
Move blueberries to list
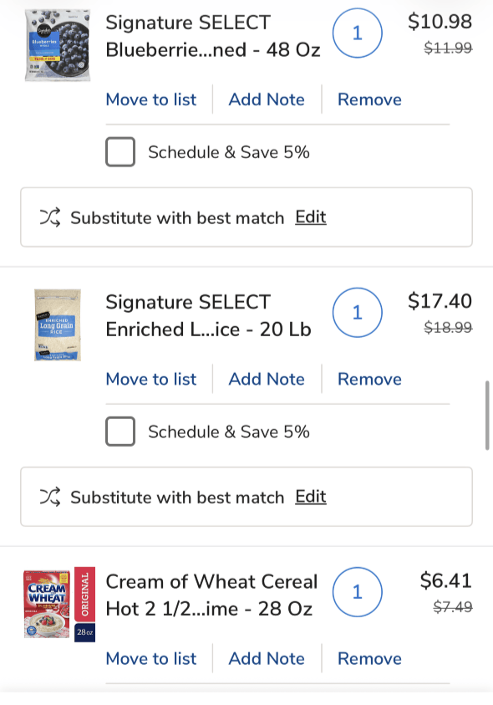pos(151,100)
